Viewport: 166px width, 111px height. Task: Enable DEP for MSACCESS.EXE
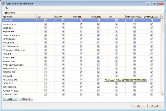coord(45,80)
